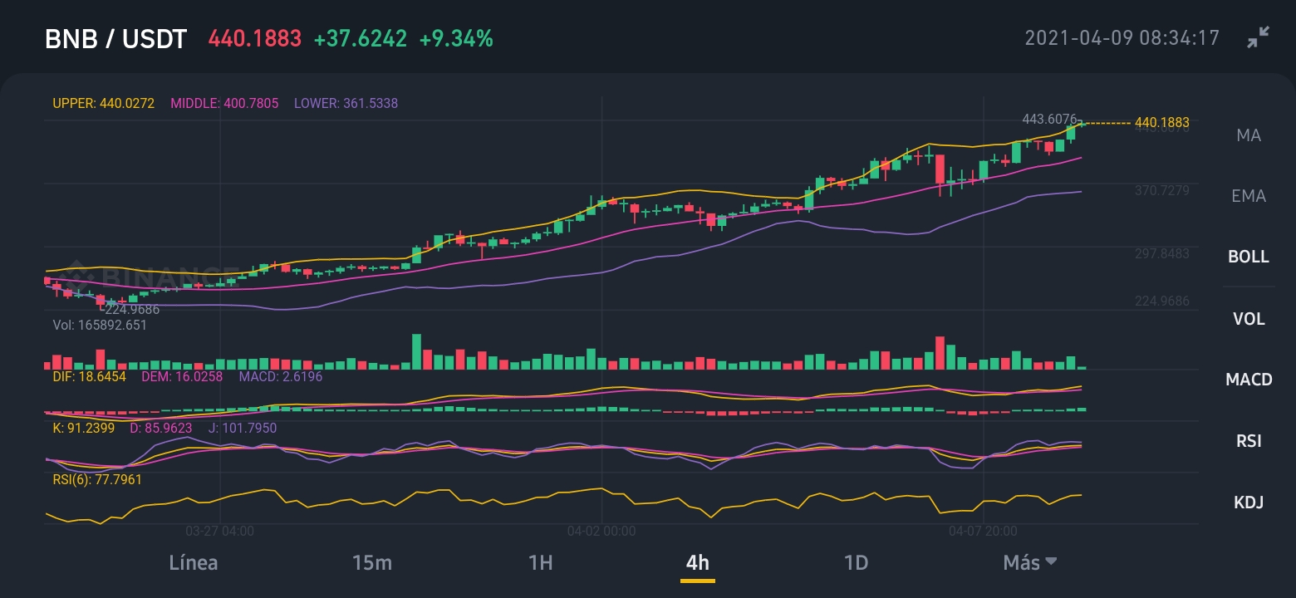1296x598 pixels.
Task: Click the +37.6242 price change
Action: 361,38
